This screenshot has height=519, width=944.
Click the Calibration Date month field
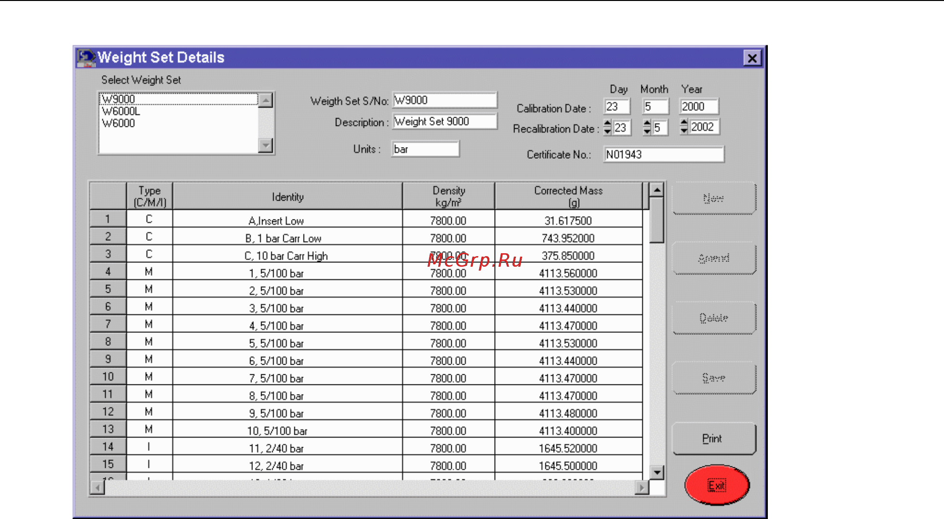coord(655,106)
